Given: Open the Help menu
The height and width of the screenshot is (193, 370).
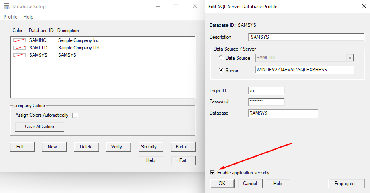Looking at the screenshot, I should (x=28, y=17).
